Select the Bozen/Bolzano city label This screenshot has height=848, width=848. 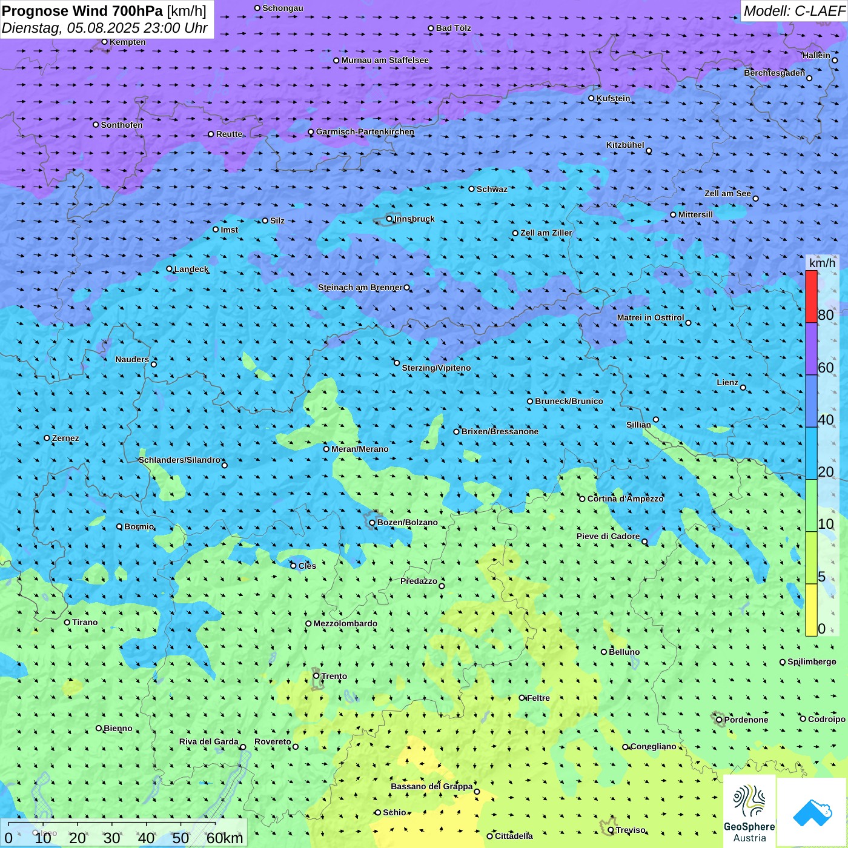point(407,522)
